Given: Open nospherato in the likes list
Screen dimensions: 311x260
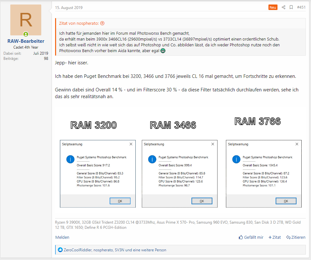Looking at the screenshot, I should tap(103, 250).
